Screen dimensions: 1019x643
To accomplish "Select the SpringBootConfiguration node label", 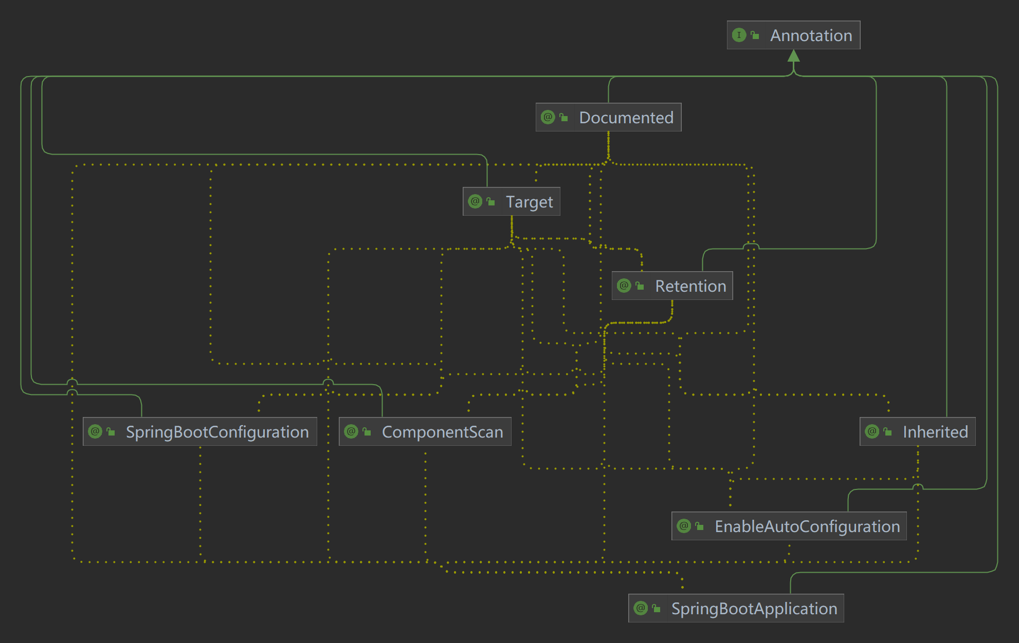I will [217, 432].
